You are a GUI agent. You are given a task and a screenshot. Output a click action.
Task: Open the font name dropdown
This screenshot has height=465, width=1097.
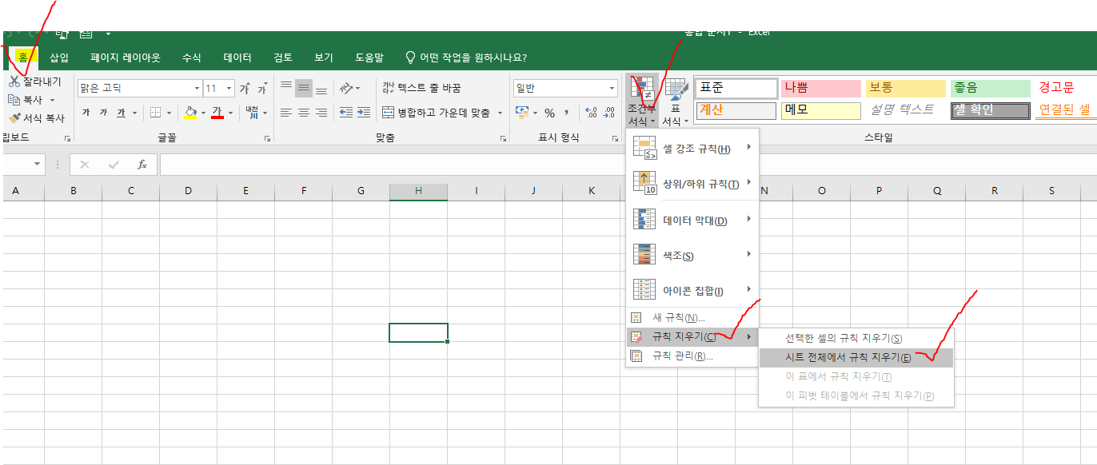[197, 88]
